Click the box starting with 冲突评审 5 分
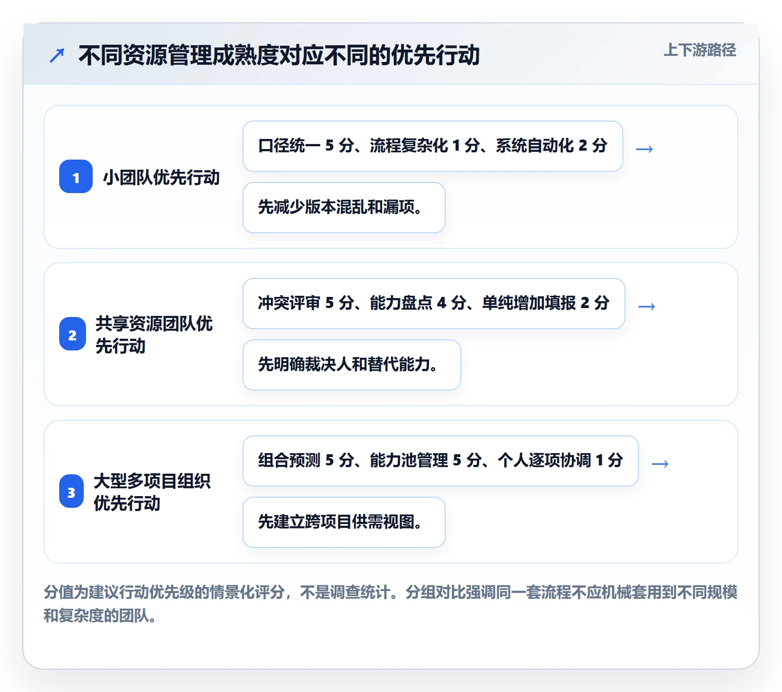This screenshot has width=782, height=692. pyautogui.click(x=434, y=304)
